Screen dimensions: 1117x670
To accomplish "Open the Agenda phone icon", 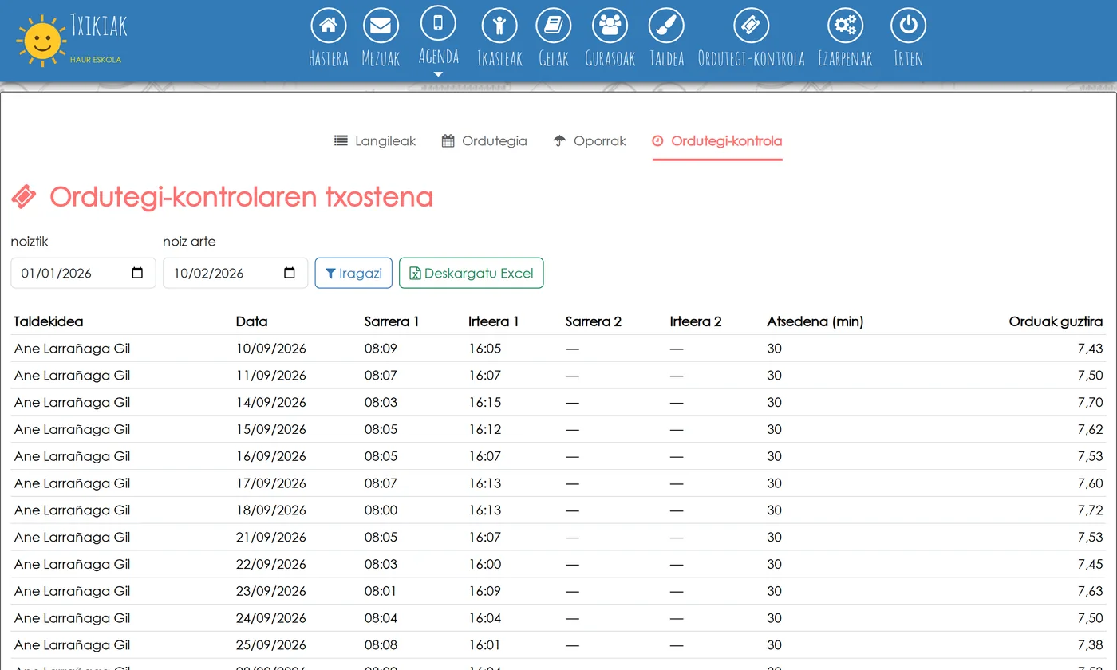I will (x=438, y=23).
